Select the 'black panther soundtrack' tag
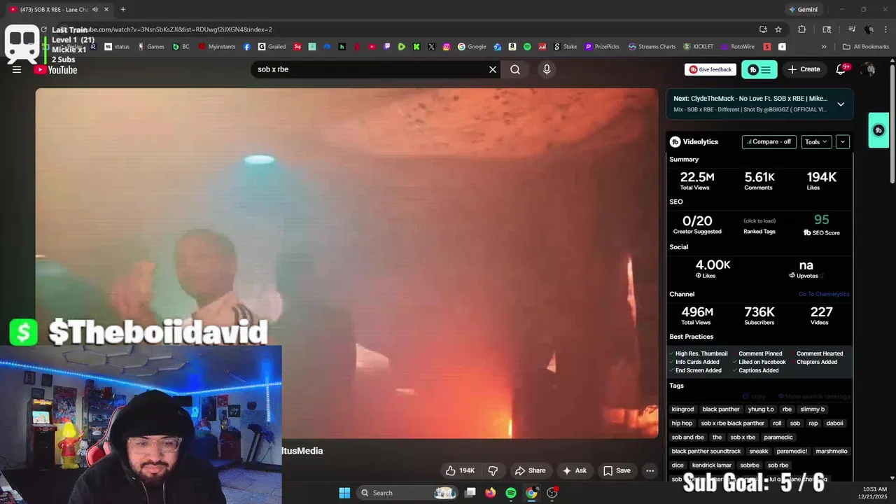 coord(706,451)
